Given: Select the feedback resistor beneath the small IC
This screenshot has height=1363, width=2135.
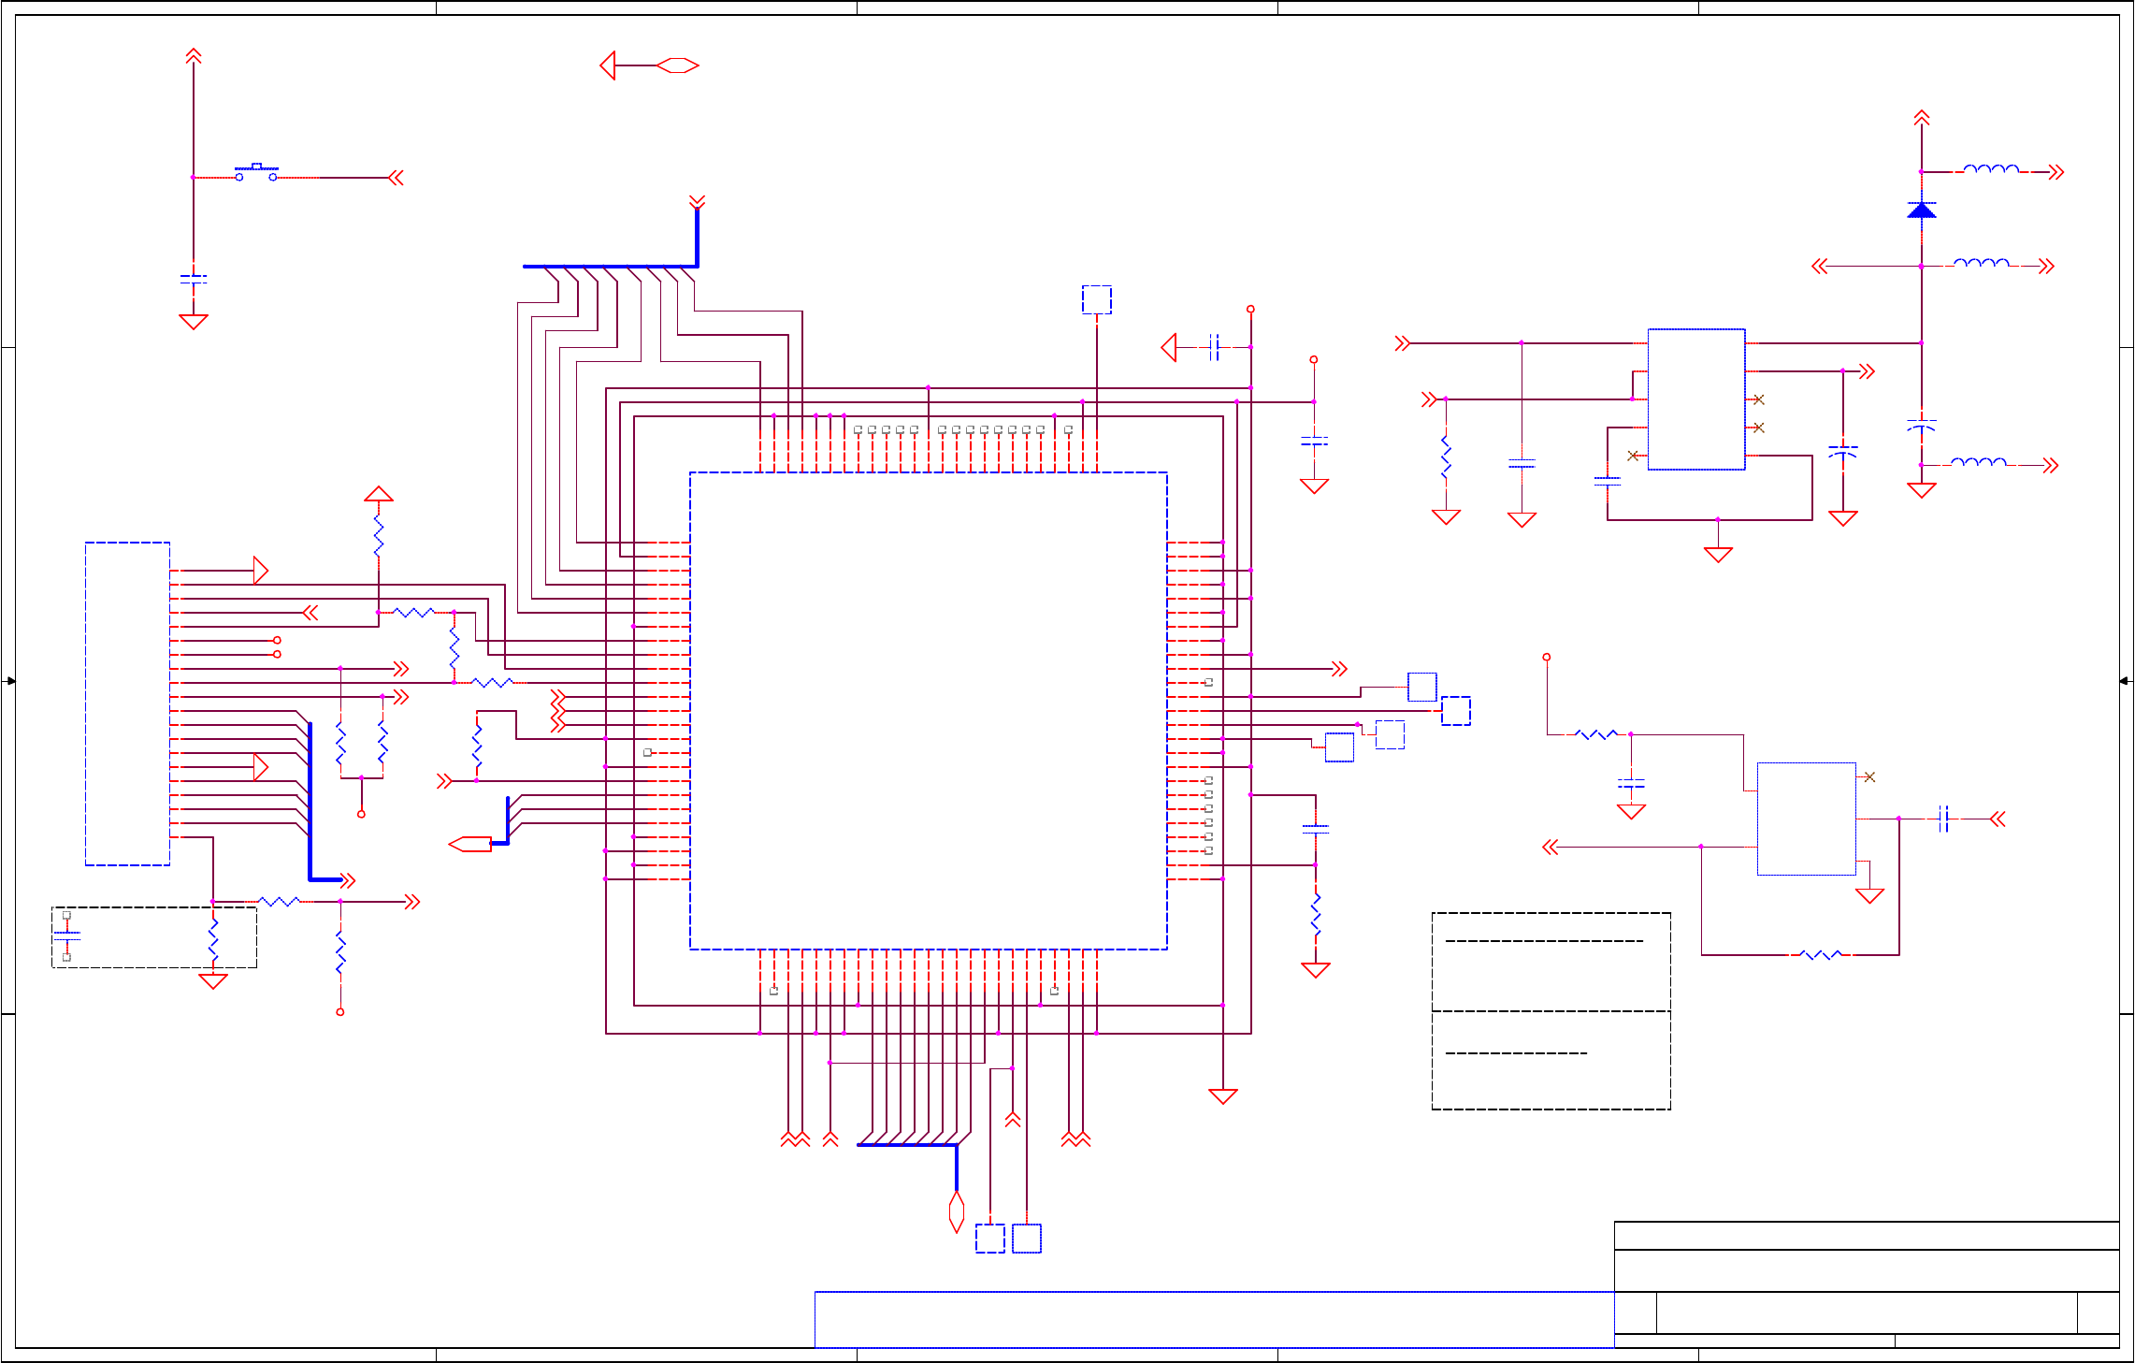Looking at the screenshot, I should click(x=1822, y=955).
